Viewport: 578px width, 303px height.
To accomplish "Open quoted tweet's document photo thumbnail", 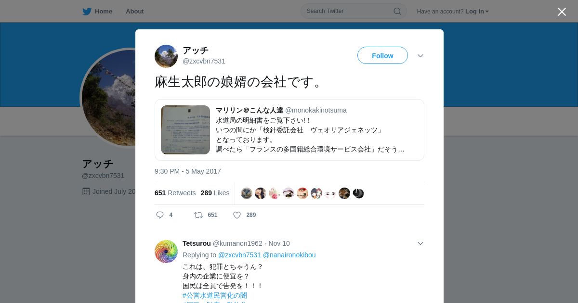I will point(185,130).
